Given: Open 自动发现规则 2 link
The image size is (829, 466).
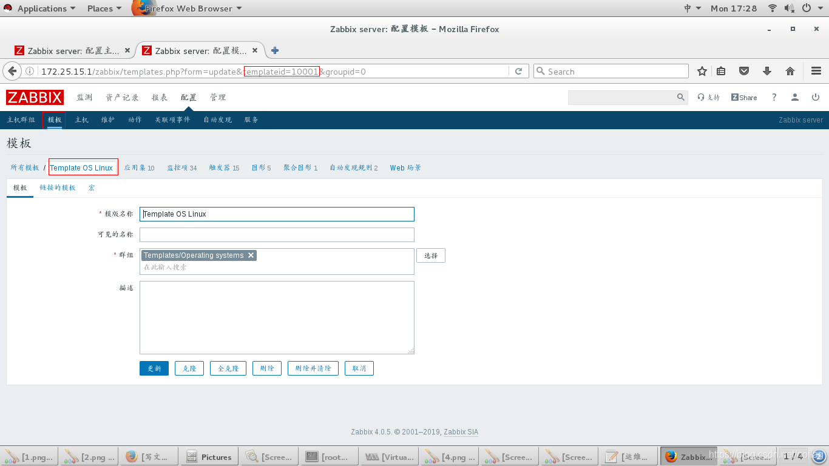Looking at the screenshot, I should tap(354, 168).
